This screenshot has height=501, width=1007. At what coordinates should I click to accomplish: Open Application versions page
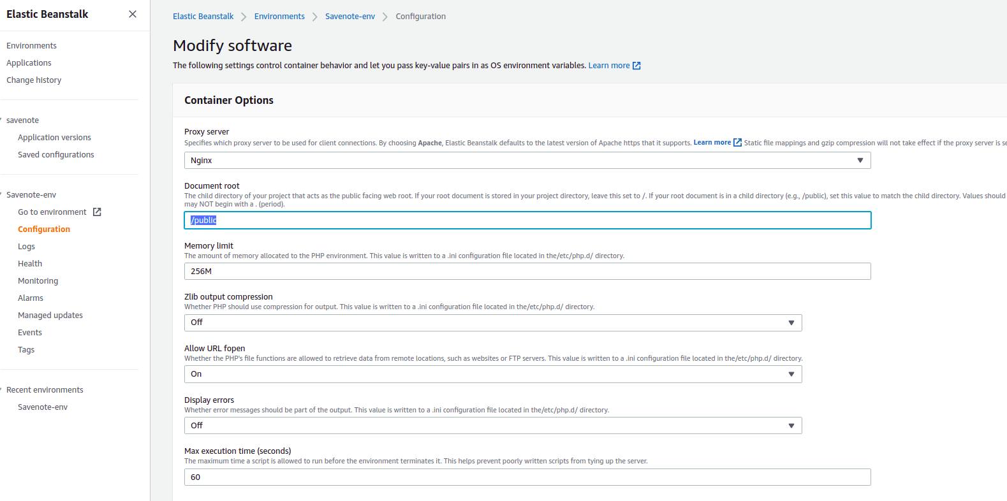pos(54,138)
